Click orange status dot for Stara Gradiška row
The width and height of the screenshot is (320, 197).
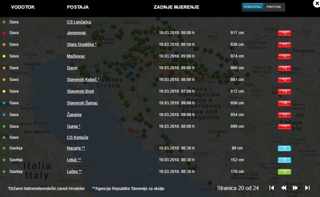(x=4, y=44)
